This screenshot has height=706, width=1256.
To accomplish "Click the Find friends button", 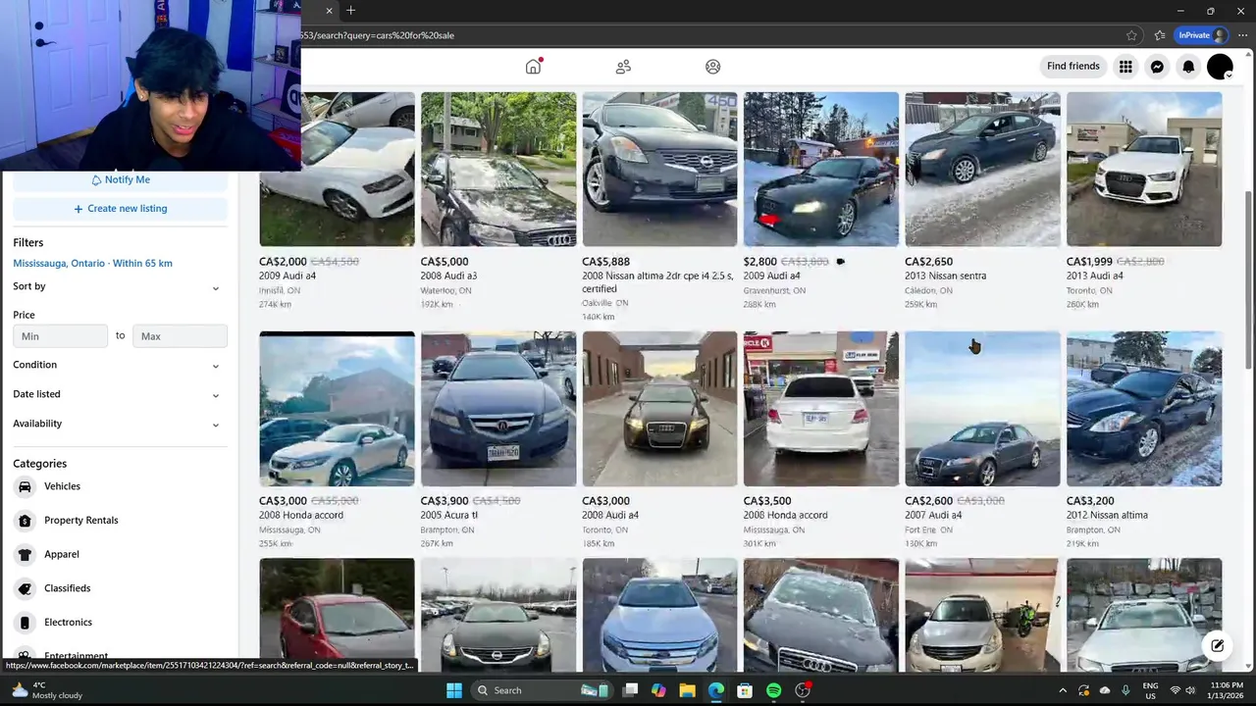I will pyautogui.click(x=1073, y=67).
